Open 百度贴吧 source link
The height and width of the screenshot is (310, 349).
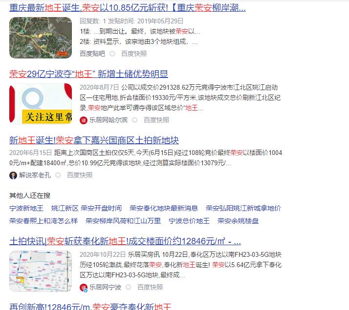click(92, 54)
